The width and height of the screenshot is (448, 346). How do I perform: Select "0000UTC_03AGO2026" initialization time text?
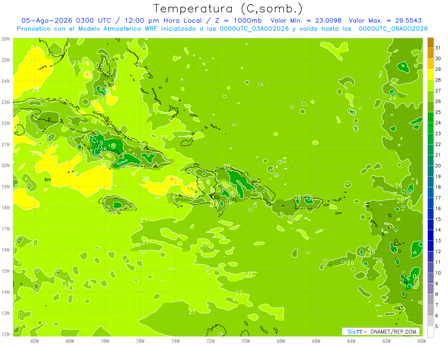254,29
